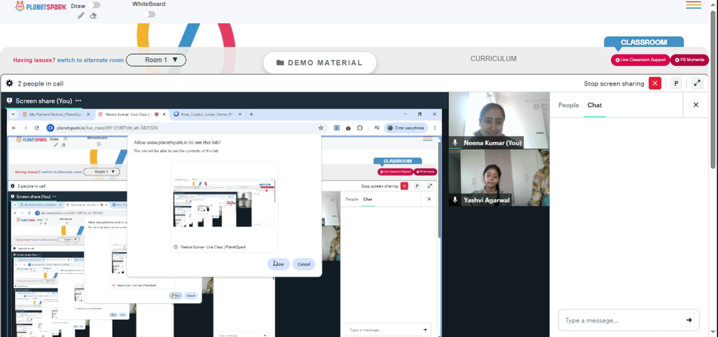Click the address bar URL in shared Chrome
This screenshot has height=337, width=718.
click(107, 128)
